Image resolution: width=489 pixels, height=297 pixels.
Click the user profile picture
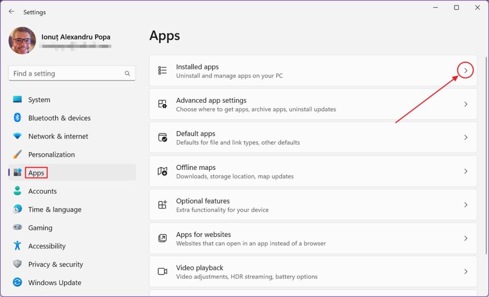(22, 41)
